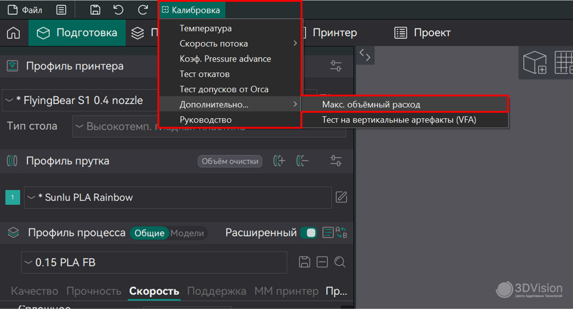
Task: Click the Redo arrow icon
Action: [143, 10]
